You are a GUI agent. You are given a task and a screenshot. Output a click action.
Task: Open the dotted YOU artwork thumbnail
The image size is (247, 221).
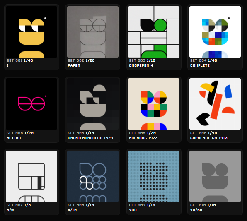click(x=154, y=176)
